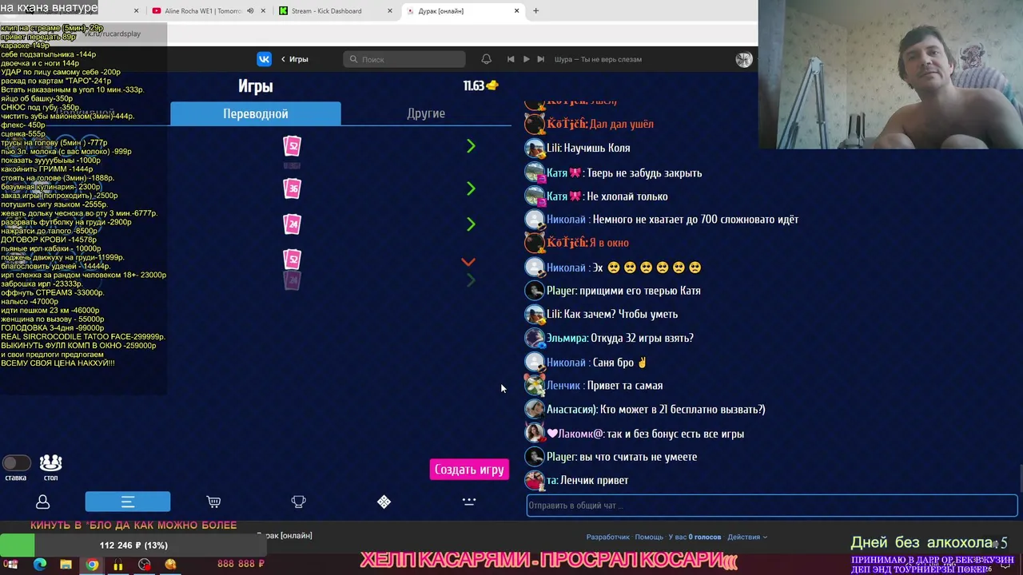Click Ленчик's name in chat
This screenshot has height=575, width=1023.
[x=563, y=386]
